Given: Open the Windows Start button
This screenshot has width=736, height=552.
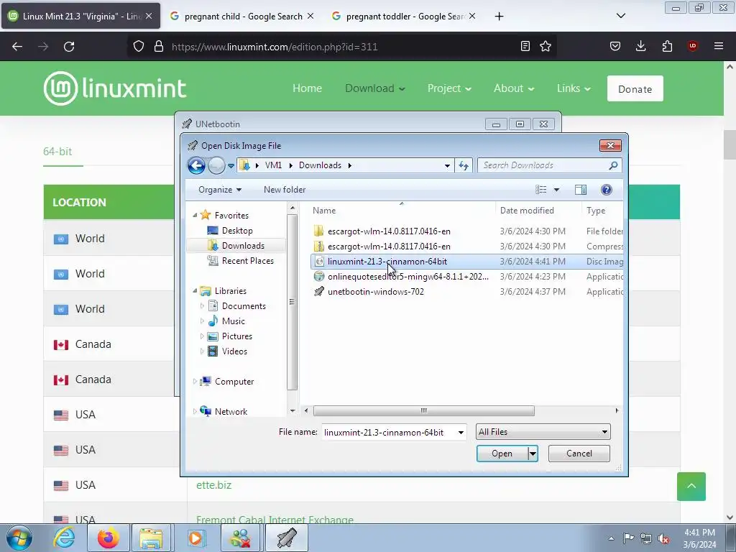Looking at the screenshot, I should [x=19, y=538].
